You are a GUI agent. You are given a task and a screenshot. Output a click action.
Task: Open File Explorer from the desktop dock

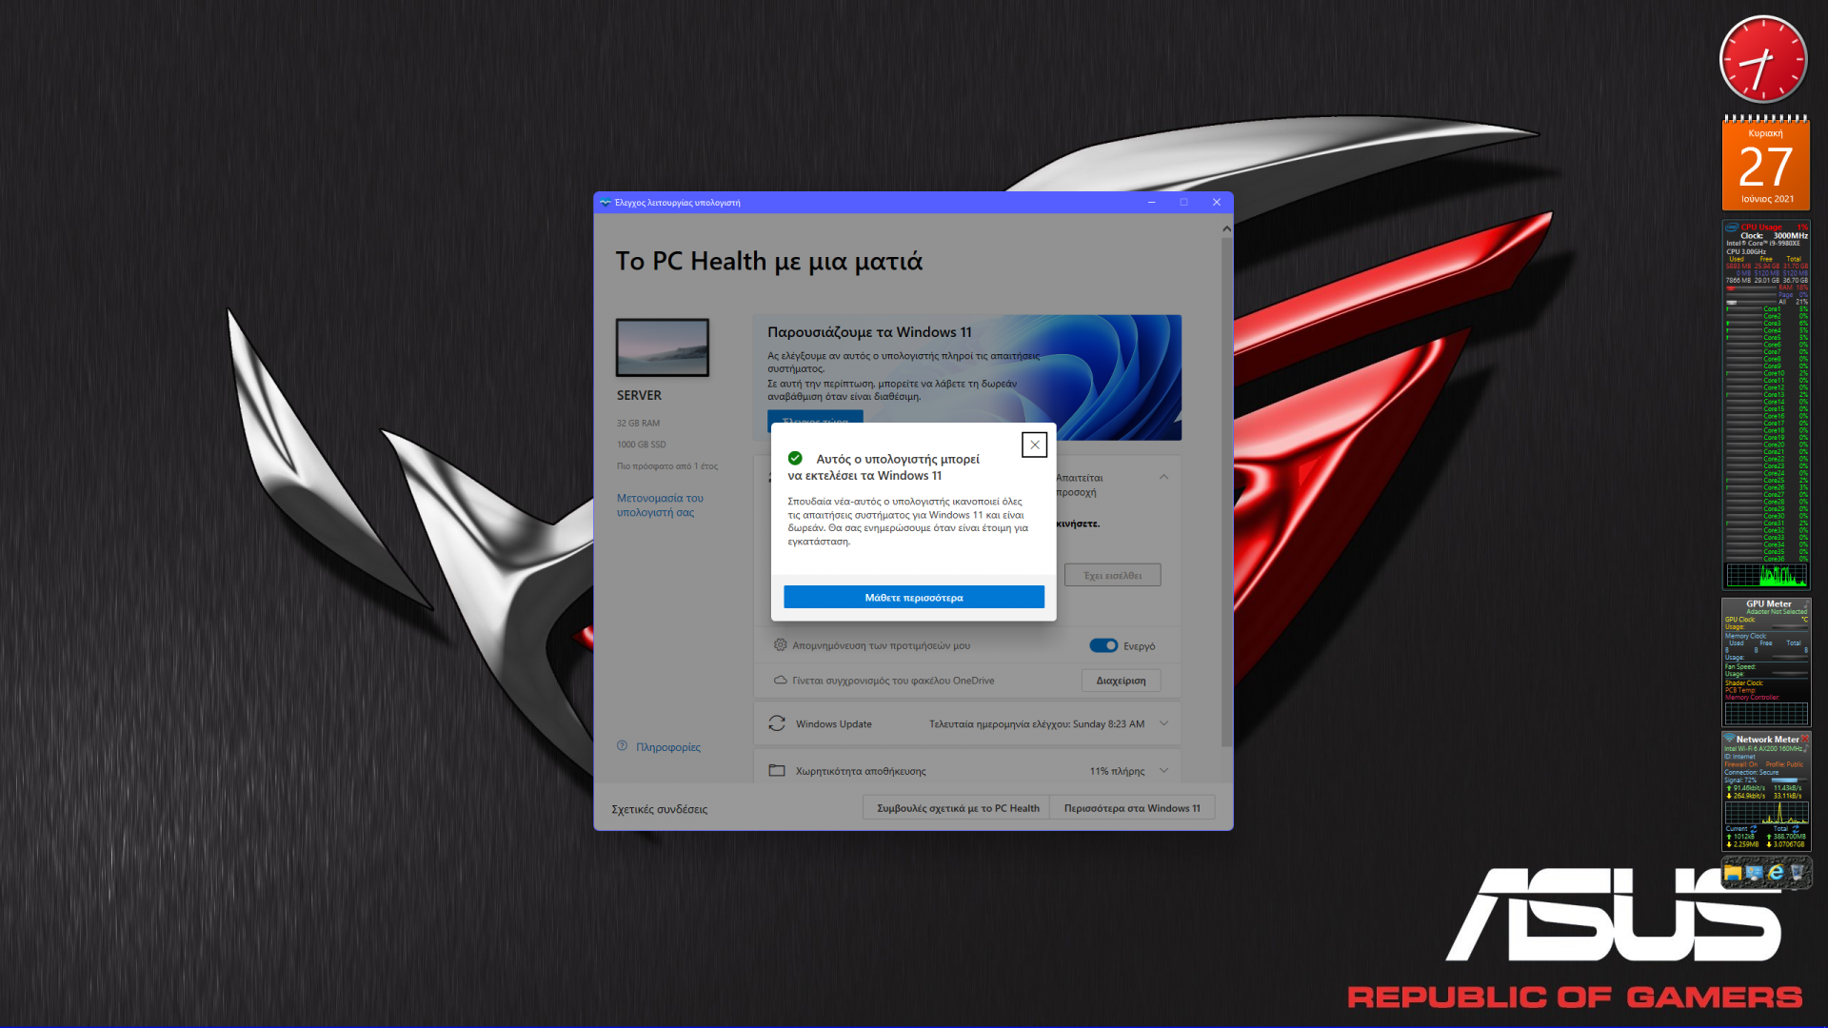pos(1733,872)
